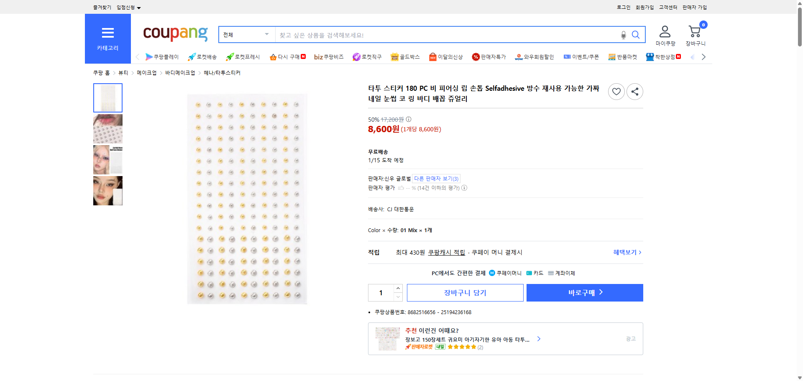803x381 pixels.
Task: Share the product via share icon
Action: [634, 91]
